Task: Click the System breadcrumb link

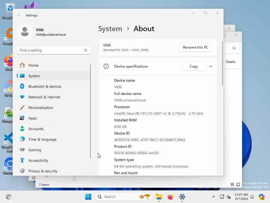Action: coord(110,29)
